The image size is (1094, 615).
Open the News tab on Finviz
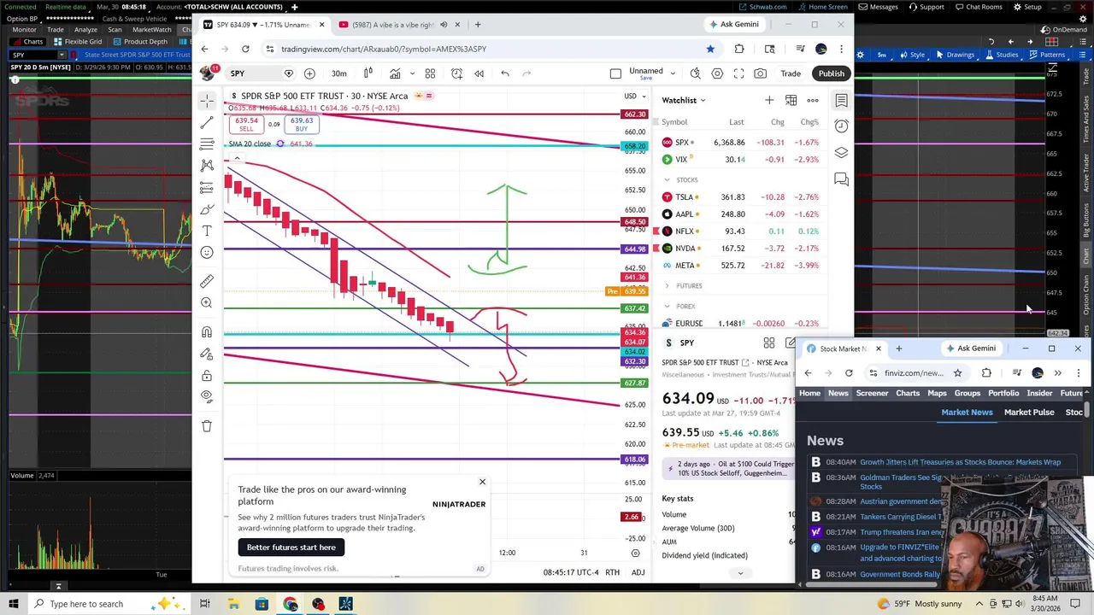point(838,393)
